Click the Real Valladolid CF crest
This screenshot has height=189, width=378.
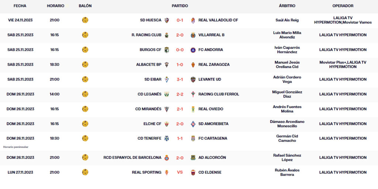pyautogui.click(x=193, y=20)
